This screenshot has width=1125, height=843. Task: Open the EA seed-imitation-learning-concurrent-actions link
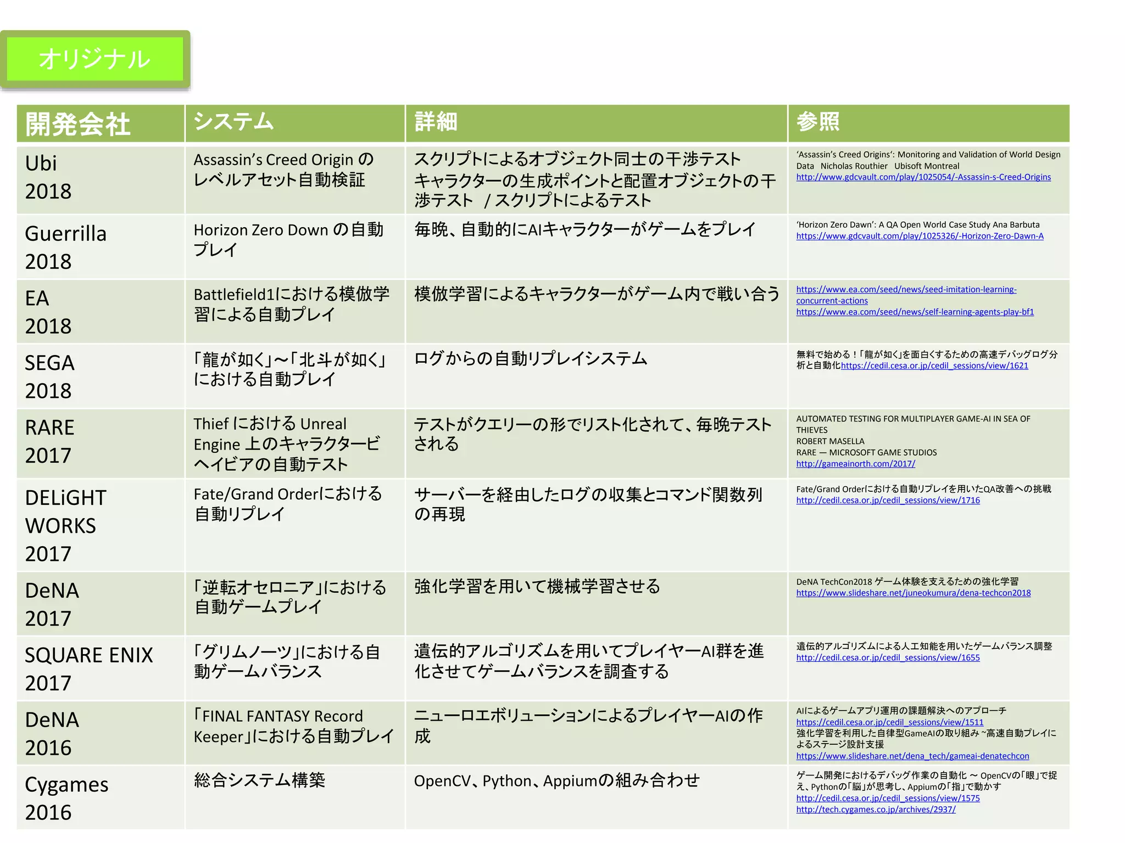coord(906,295)
